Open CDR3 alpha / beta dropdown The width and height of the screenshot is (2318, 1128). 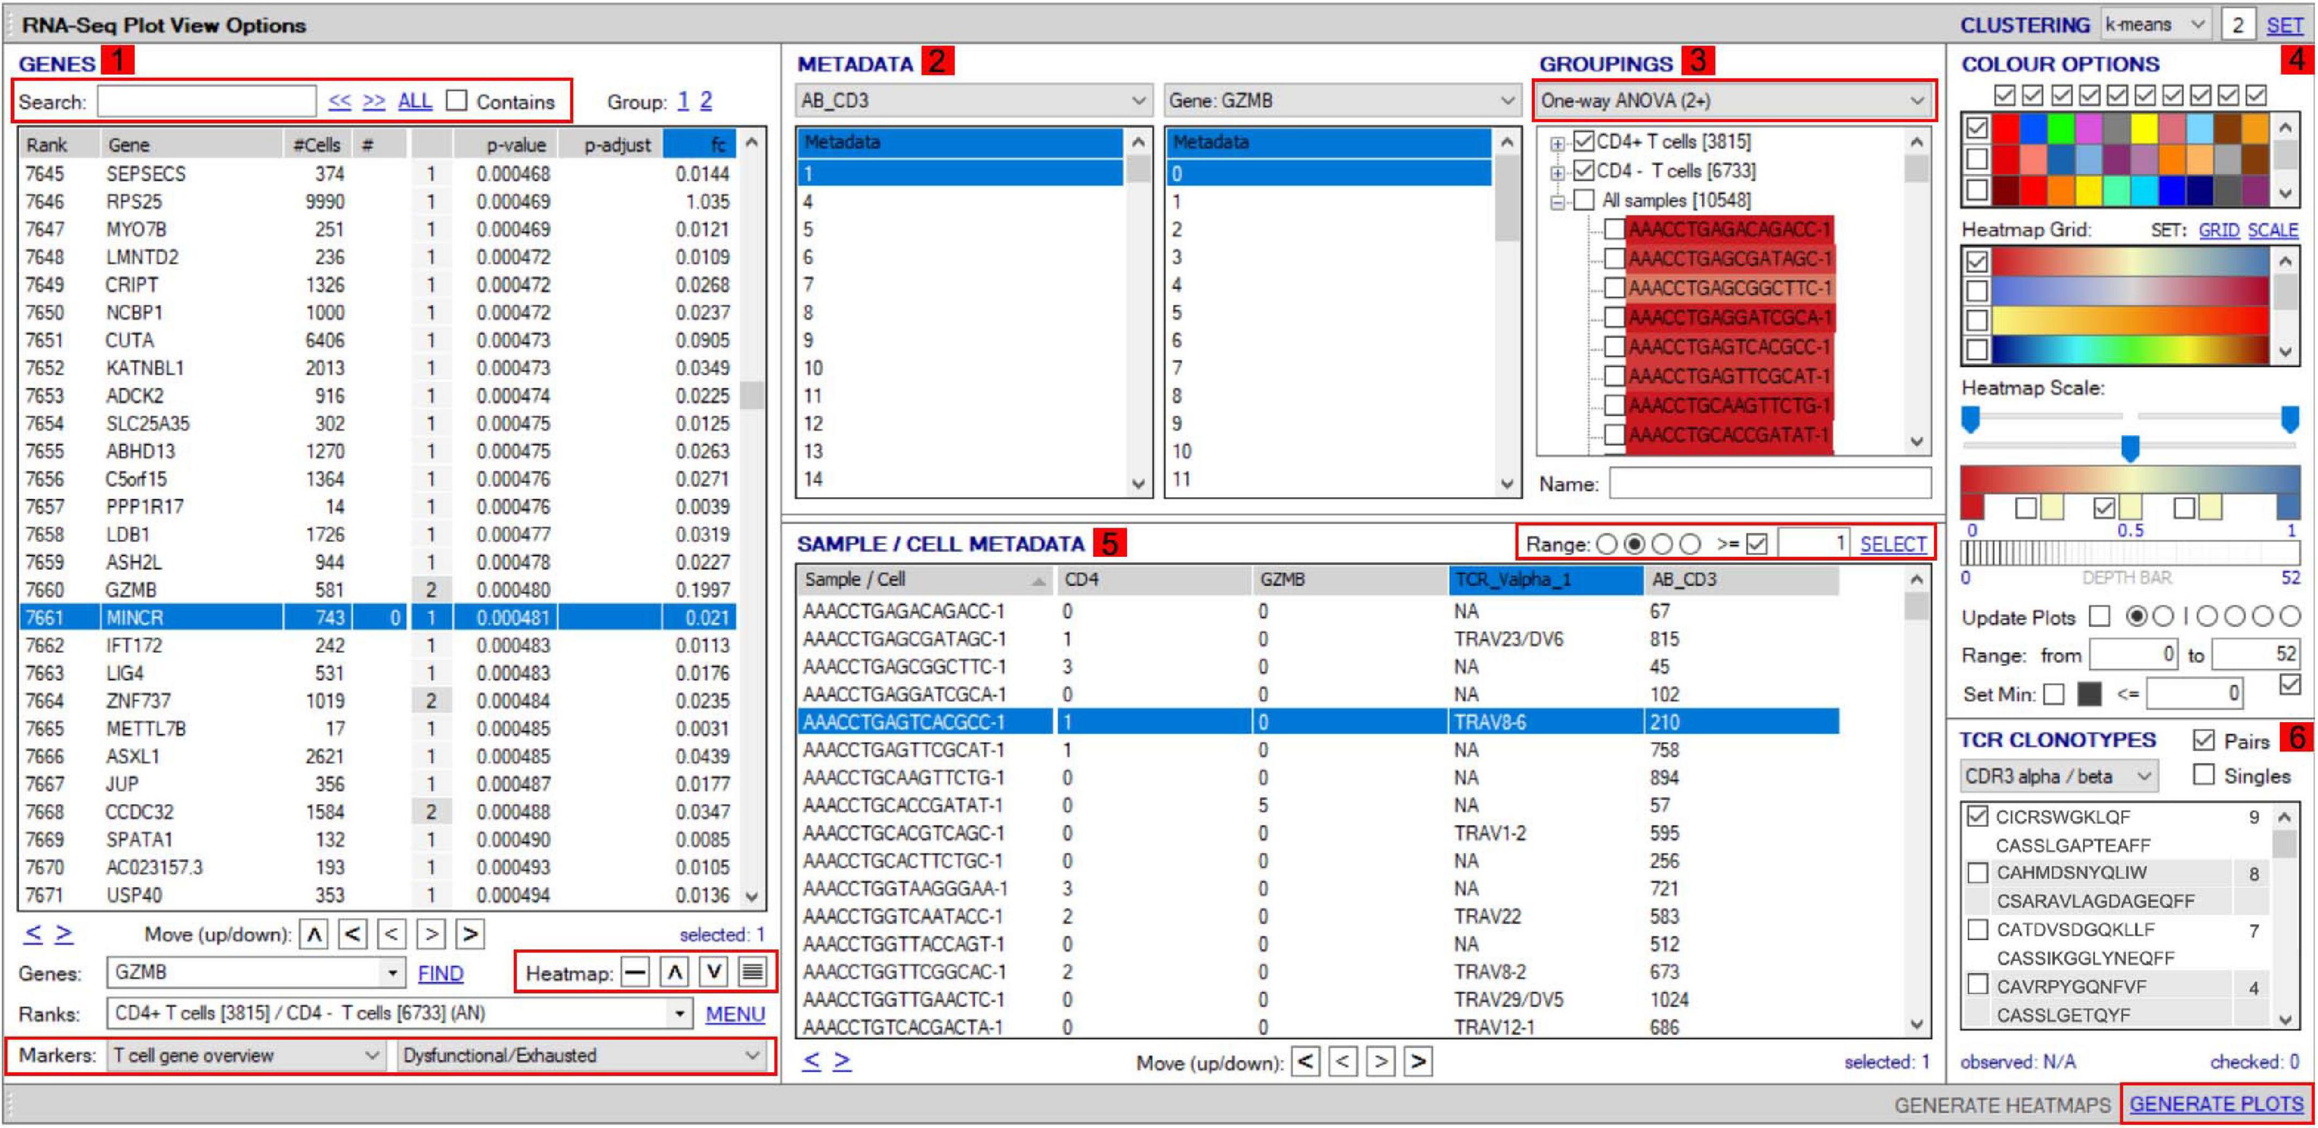pyautogui.click(x=2060, y=775)
